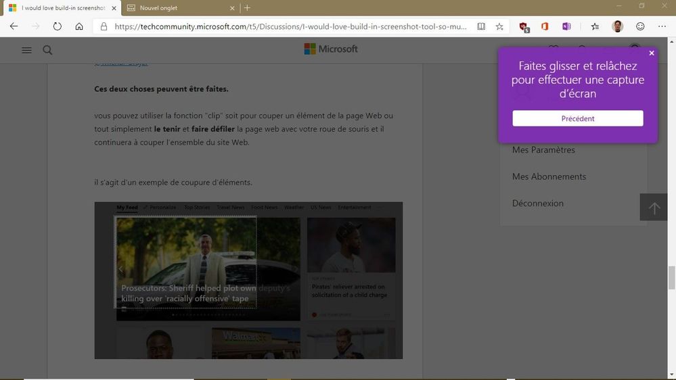Open the favorites list icon

[595, 26]
